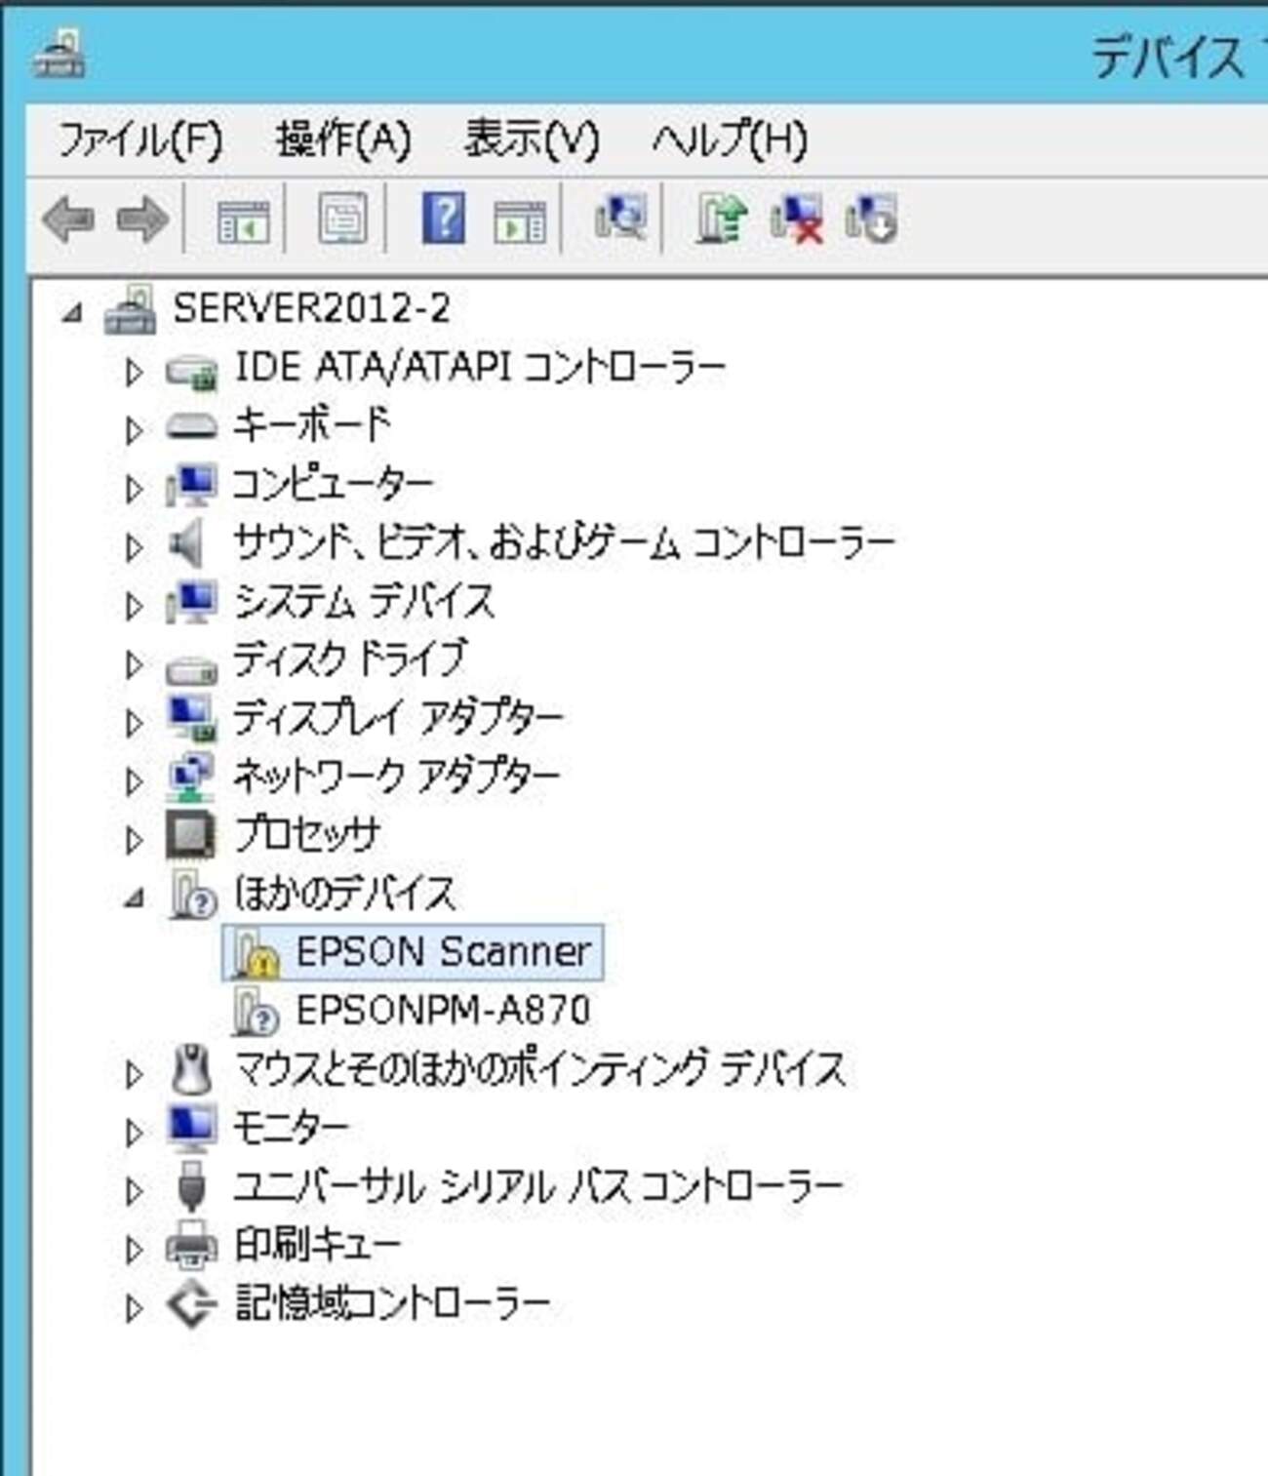Click the blue Help question mark icon
Image resolution: width=1268 pixels, height=1476 pixels.
(x=444, y=218)
